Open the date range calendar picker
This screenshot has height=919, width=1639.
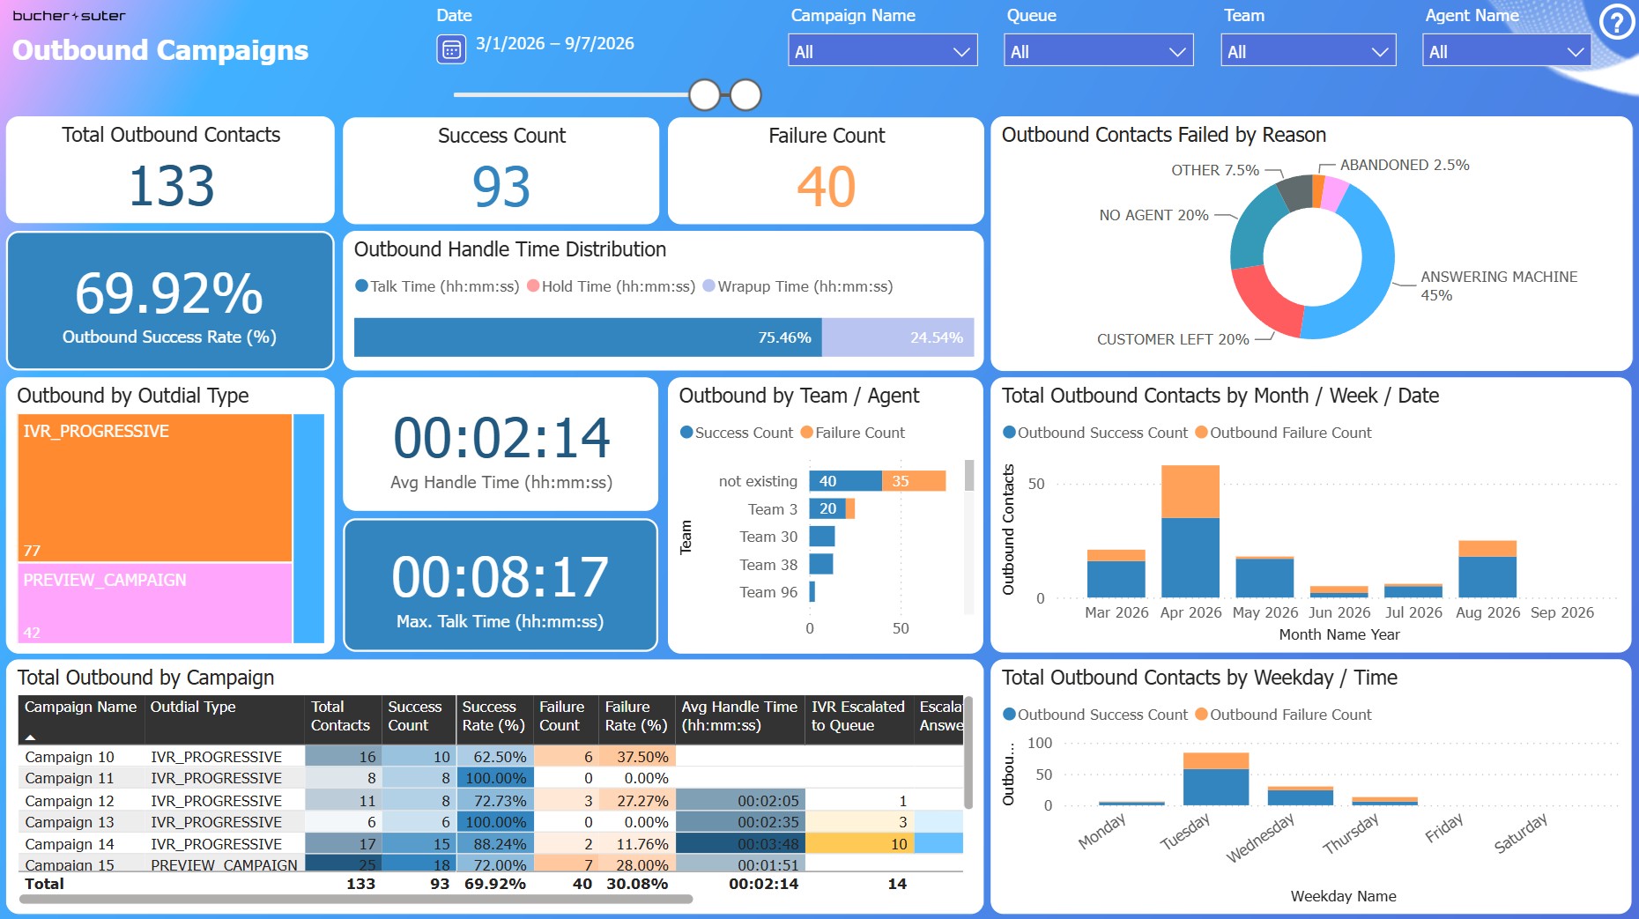tap(451, 49)
